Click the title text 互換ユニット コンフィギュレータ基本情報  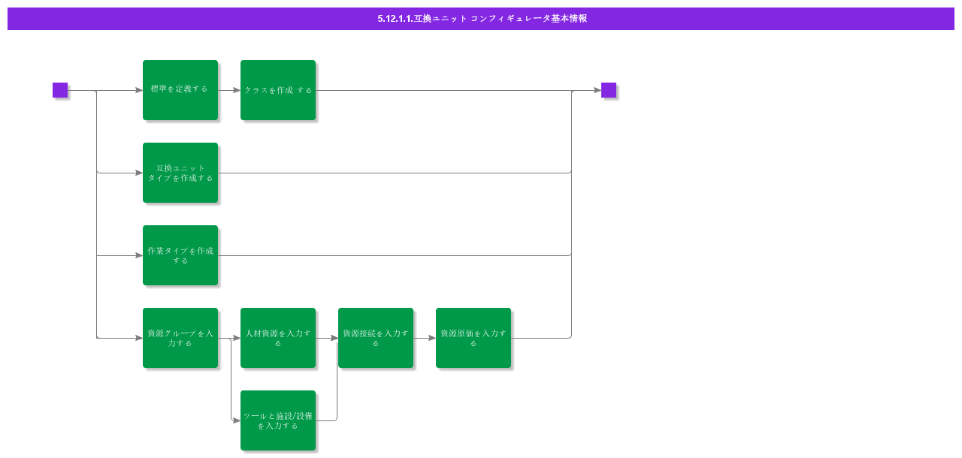coord(481,20)
